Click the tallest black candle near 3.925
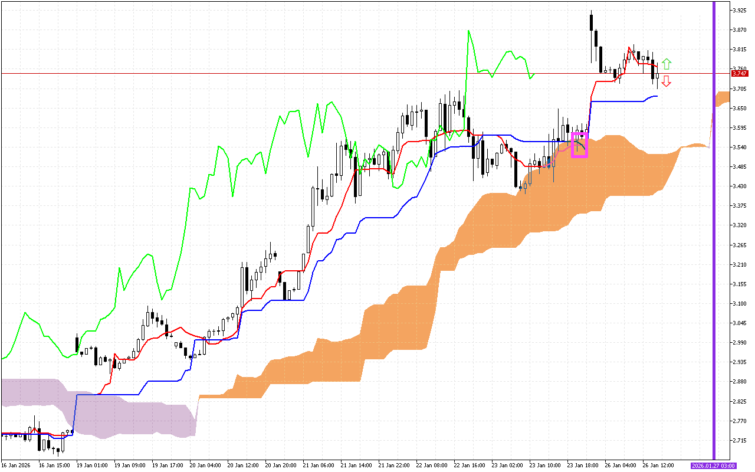Screen dimensions: 755x472 (x=591, y=24)
